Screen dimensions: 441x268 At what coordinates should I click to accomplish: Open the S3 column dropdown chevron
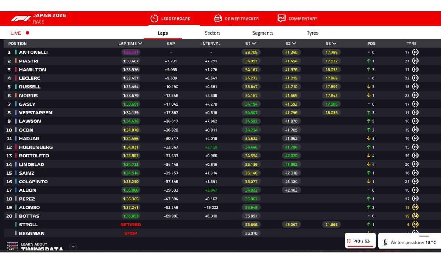pos(334,44)
